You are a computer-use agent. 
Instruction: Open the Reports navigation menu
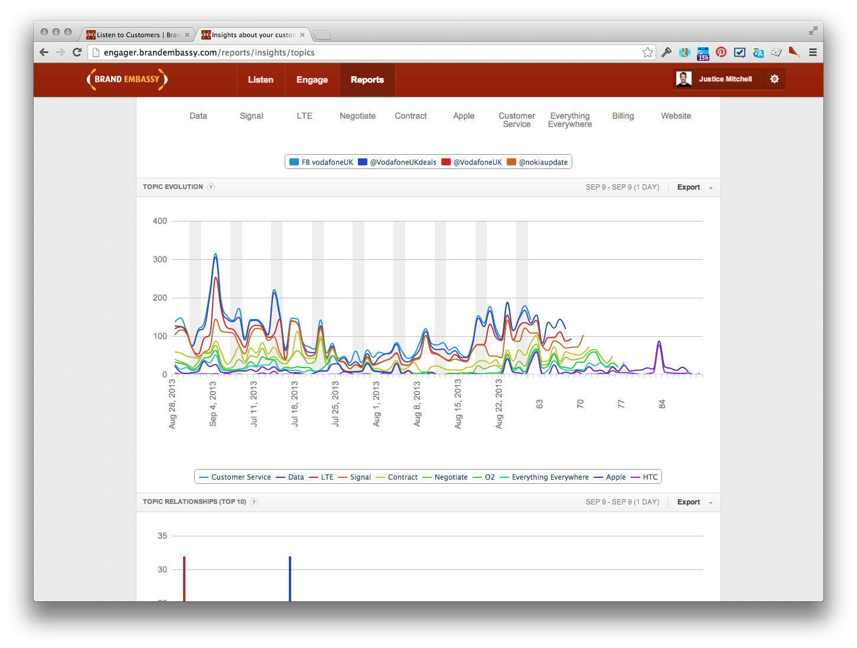[367, 80]
